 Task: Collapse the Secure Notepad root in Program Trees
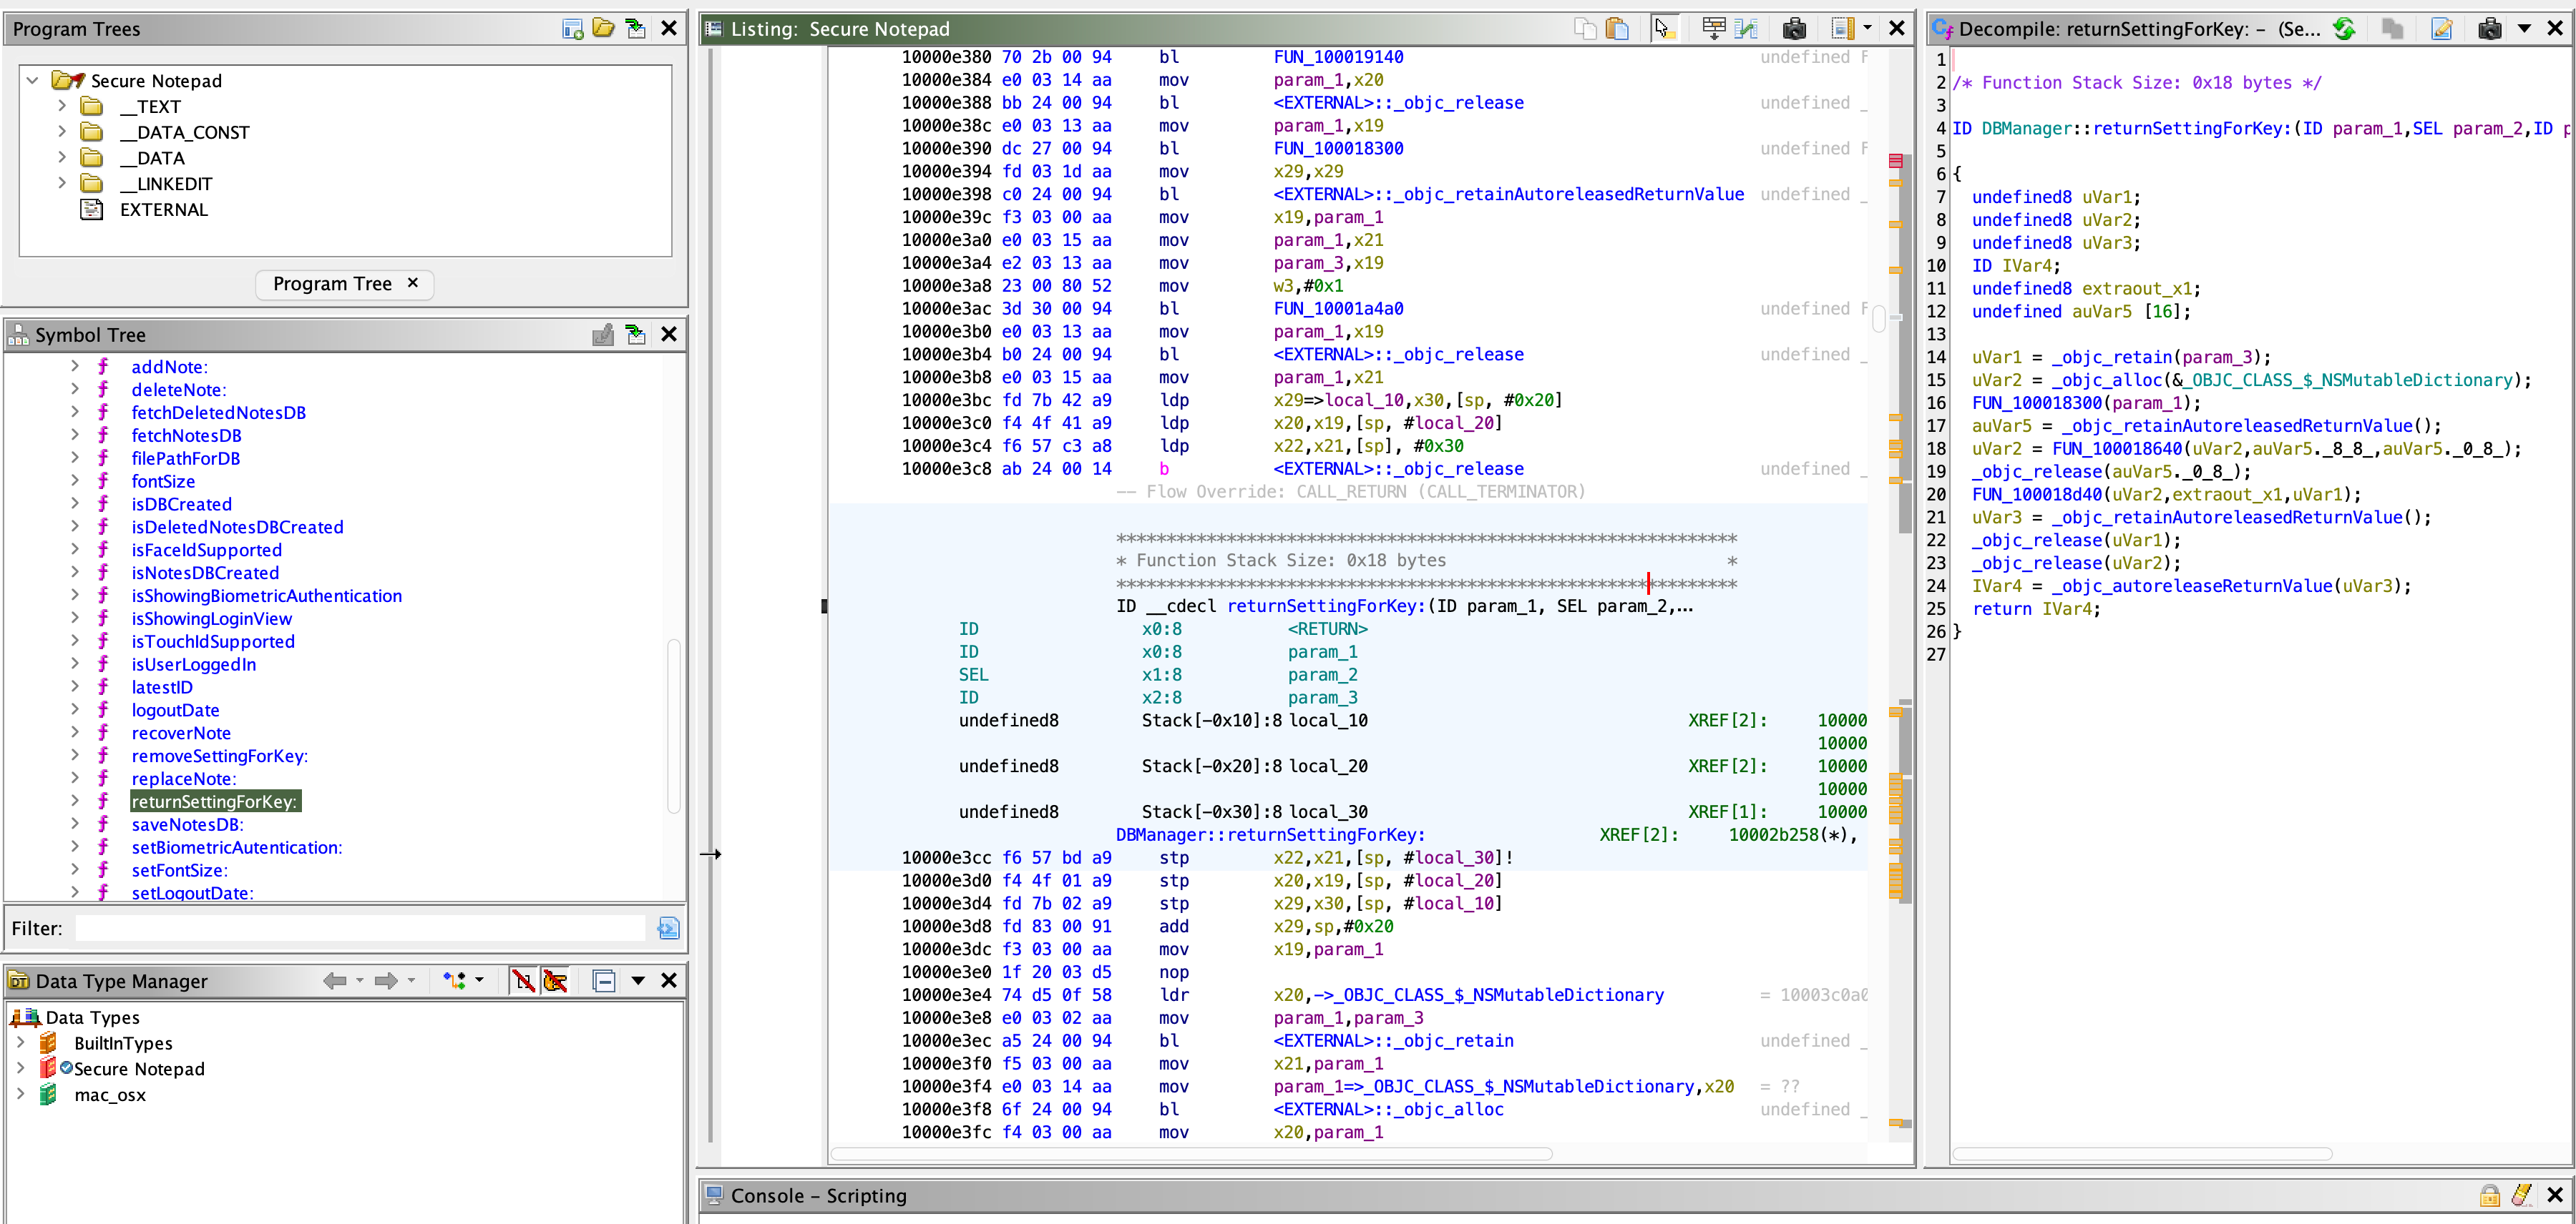pyautogui.click(x=33, y=80)
